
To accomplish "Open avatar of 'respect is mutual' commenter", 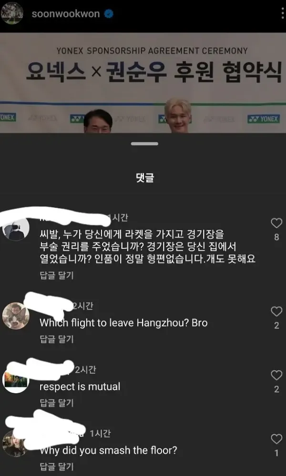I will (x=16, y=380).
